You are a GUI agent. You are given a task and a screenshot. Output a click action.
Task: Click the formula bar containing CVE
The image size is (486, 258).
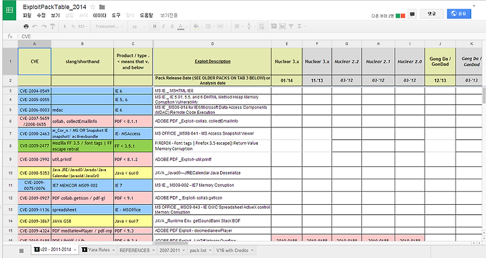point(251,36)
